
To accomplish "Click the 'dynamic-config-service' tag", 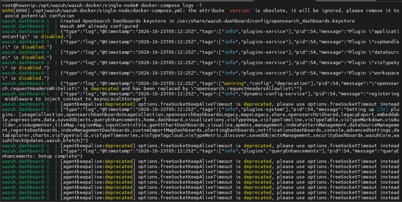I will pos(274,94).
